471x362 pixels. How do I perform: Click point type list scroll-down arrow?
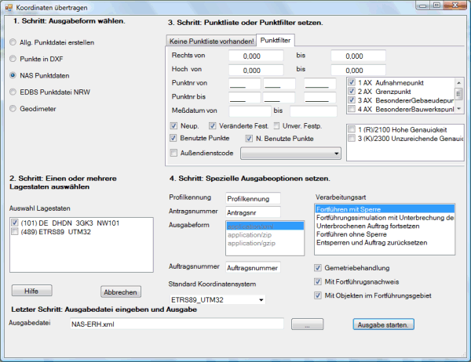click(x=458, y=109)
